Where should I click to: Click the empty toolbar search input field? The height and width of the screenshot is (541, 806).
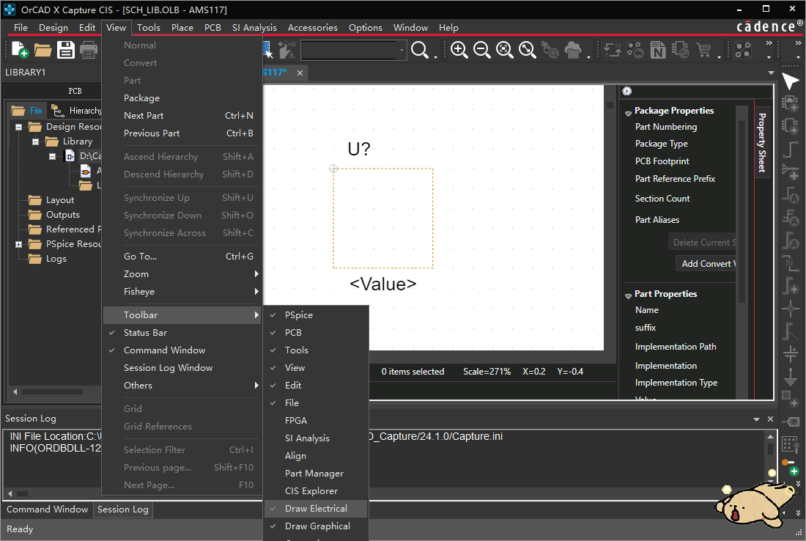tap(349, 51)
